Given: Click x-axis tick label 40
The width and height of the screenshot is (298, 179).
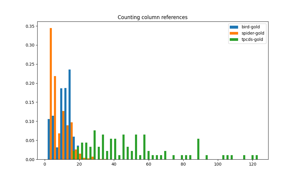Looking at the screenshot, I should click(x=114, y=164).
